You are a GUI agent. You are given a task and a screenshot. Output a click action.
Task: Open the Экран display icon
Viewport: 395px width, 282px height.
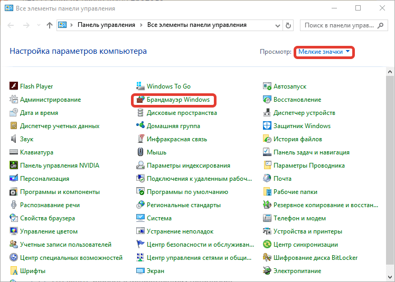(140, 271)
